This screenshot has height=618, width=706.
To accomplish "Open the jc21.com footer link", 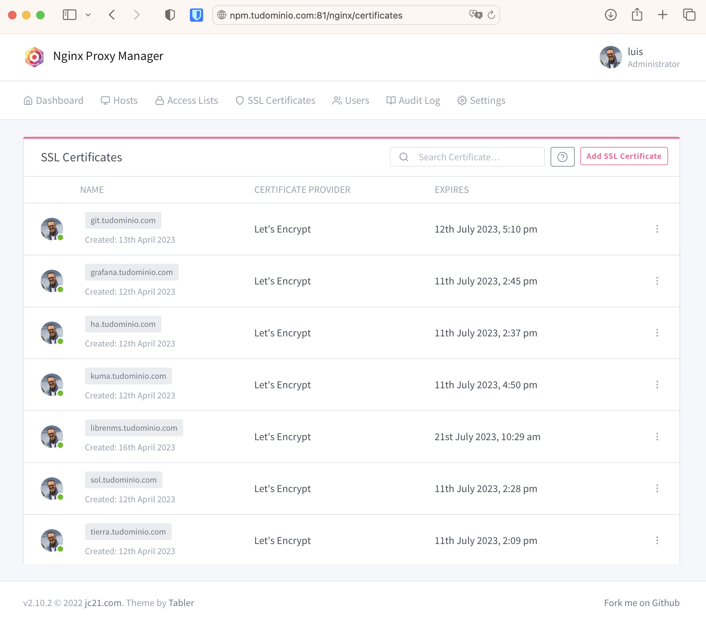I will [x=103, y=603].
